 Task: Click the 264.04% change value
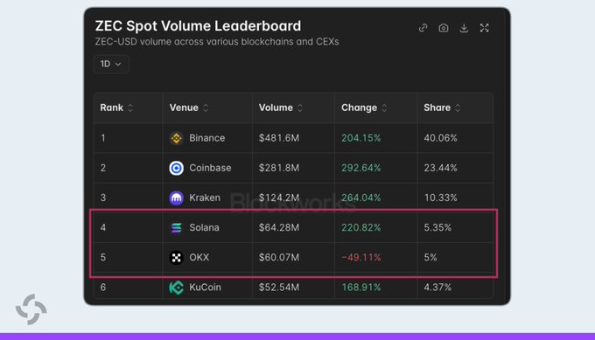tap(360, 198)
